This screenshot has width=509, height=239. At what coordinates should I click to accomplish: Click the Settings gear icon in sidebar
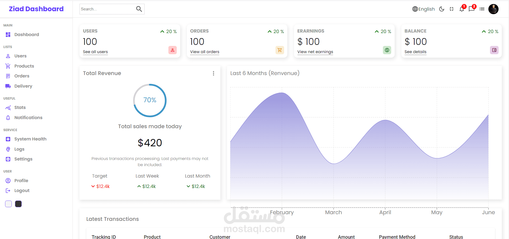8,159
